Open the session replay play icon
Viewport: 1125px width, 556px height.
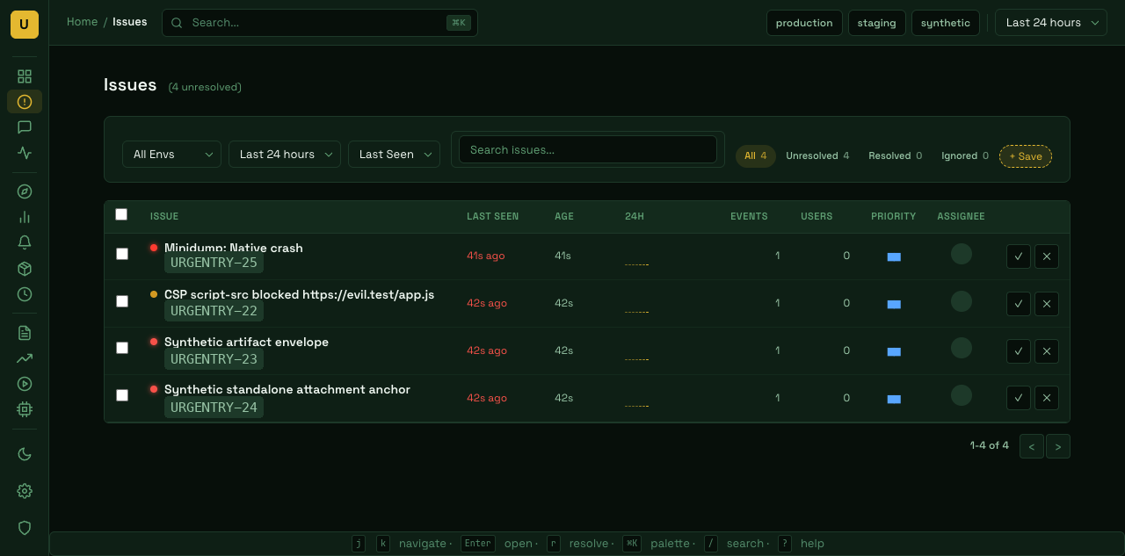pos(24,384)
